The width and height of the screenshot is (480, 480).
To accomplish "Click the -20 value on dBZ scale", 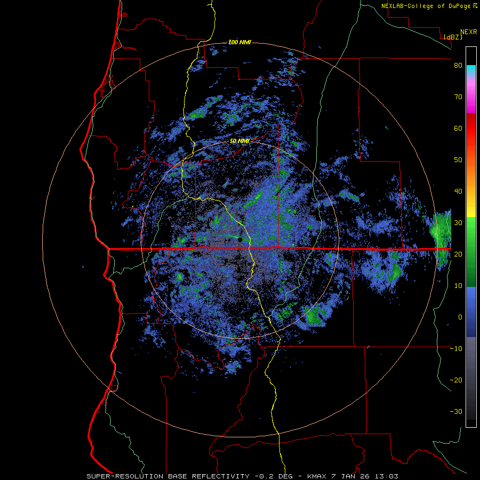I will click(x=456, y=380).
